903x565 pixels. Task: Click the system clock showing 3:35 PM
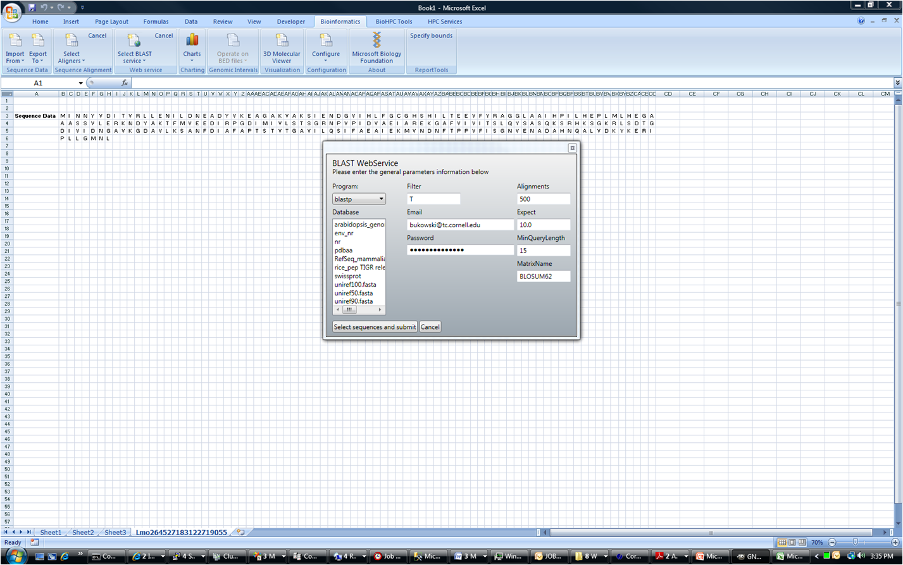pos(881,557)
